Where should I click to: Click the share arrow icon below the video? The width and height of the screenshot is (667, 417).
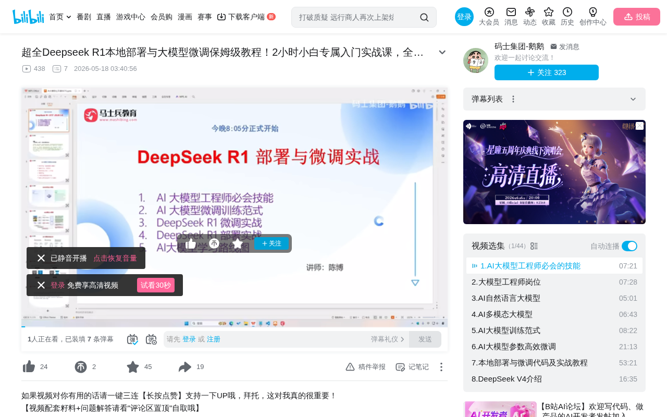pos(185,367)
